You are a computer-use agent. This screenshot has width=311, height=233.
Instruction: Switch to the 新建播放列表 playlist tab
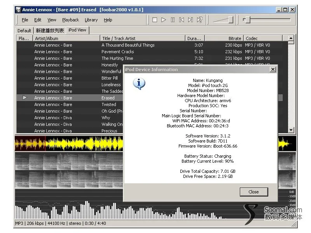(x=50, y=31)
